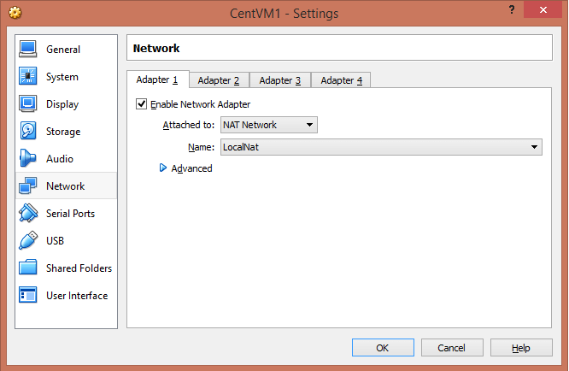This screenshot has width=569, height=371.
Task: Open the Audio speaker icon
Action: click(x=28, y=159)
